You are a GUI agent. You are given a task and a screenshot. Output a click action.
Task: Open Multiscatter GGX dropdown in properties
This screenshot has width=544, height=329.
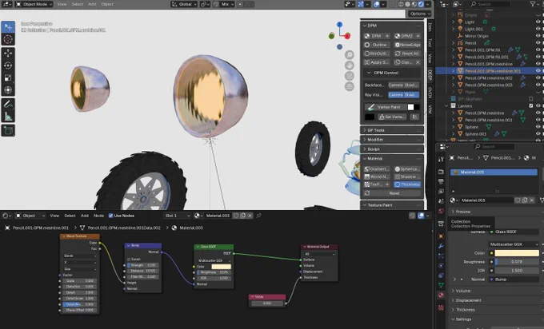(514, 244)
